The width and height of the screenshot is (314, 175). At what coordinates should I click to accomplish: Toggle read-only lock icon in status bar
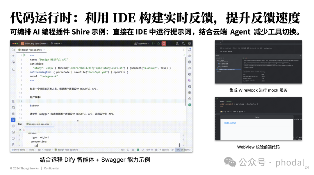click(x=172, y=150)
